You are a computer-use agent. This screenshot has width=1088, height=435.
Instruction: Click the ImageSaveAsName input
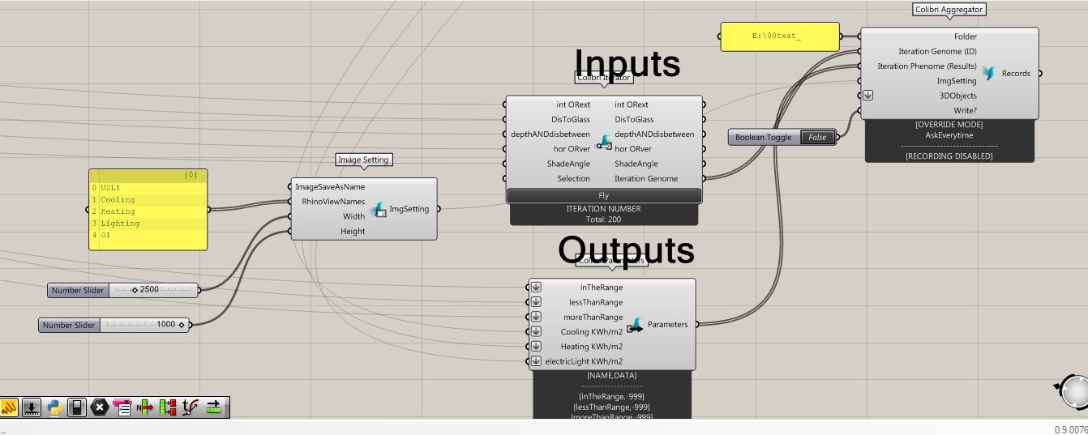pyautogui.click(x=330, y=187)
